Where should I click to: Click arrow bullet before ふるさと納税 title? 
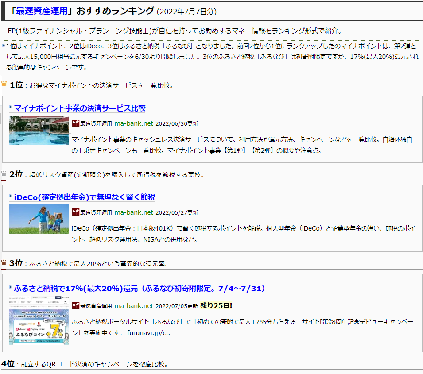[11, 287]
